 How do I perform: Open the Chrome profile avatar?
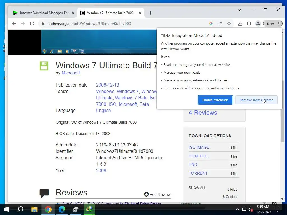(x=258, y=24)
